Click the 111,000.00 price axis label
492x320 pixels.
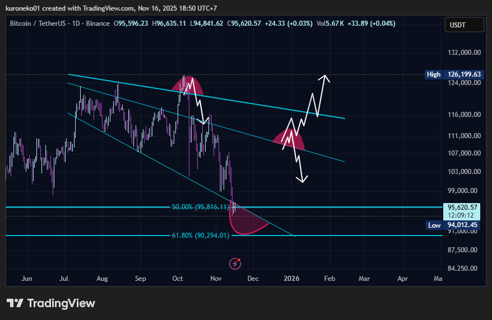[x=464, y=136]
